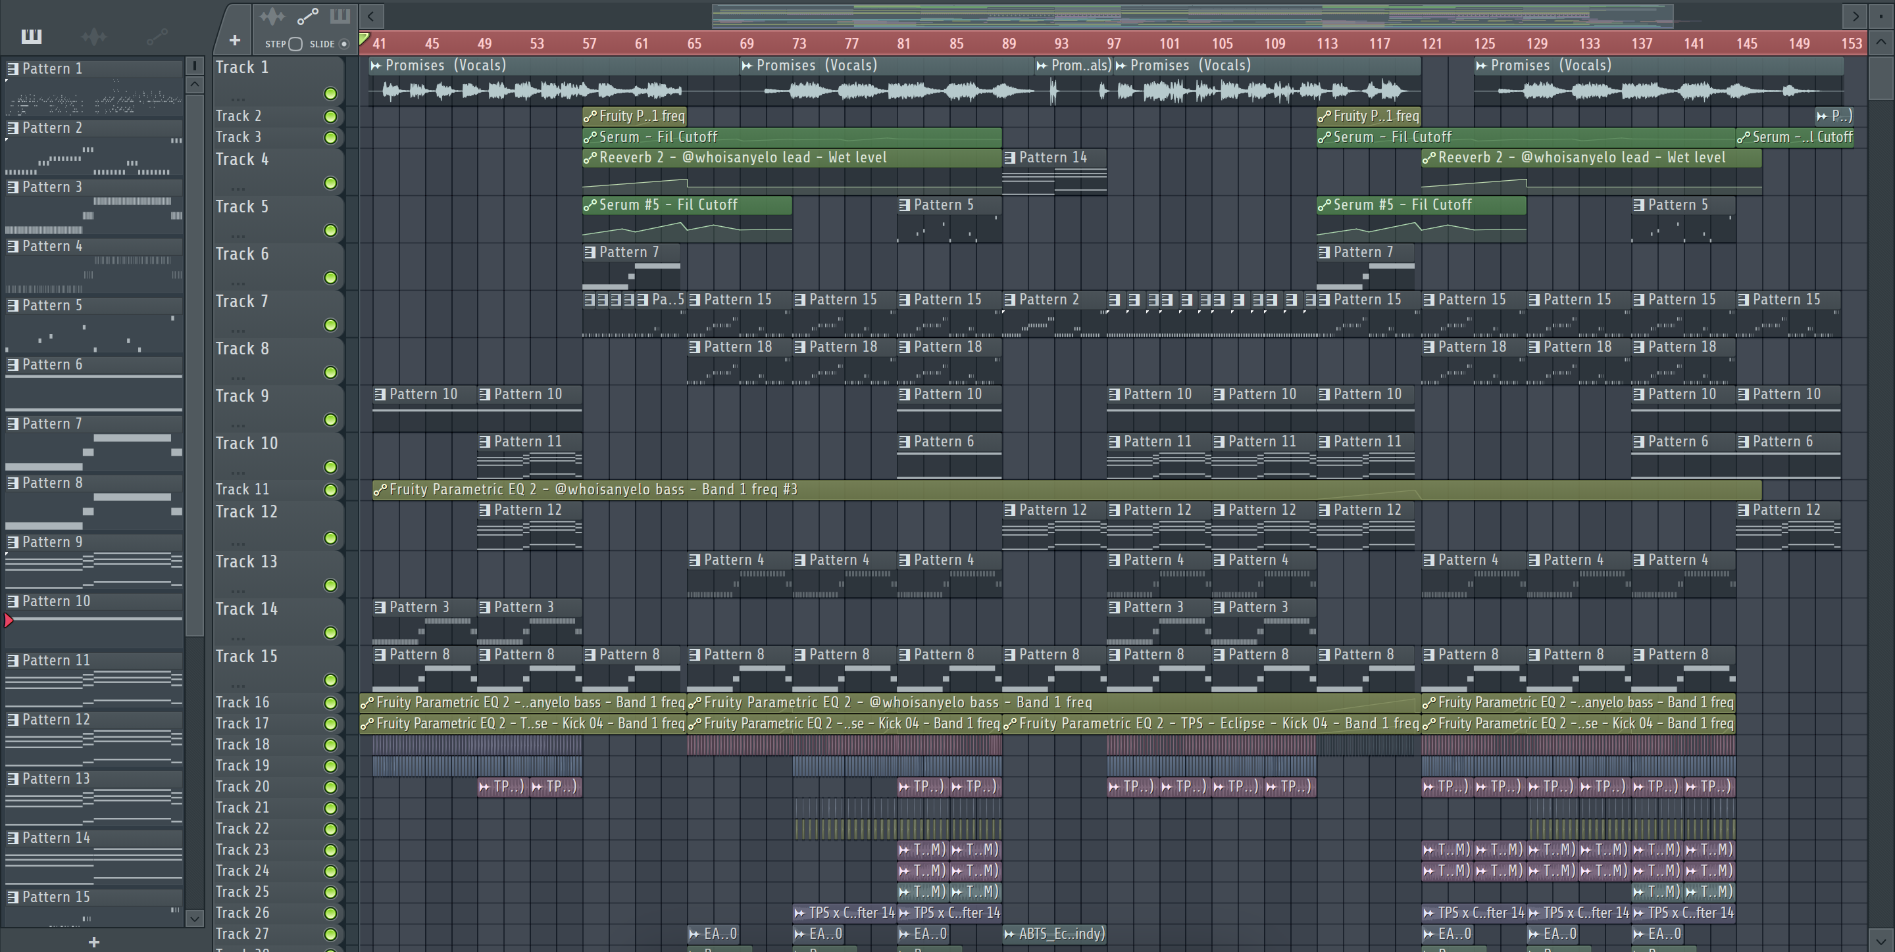Select the Track 27 header
This screenshot has height=952, width=1895.
pos(278,934)
